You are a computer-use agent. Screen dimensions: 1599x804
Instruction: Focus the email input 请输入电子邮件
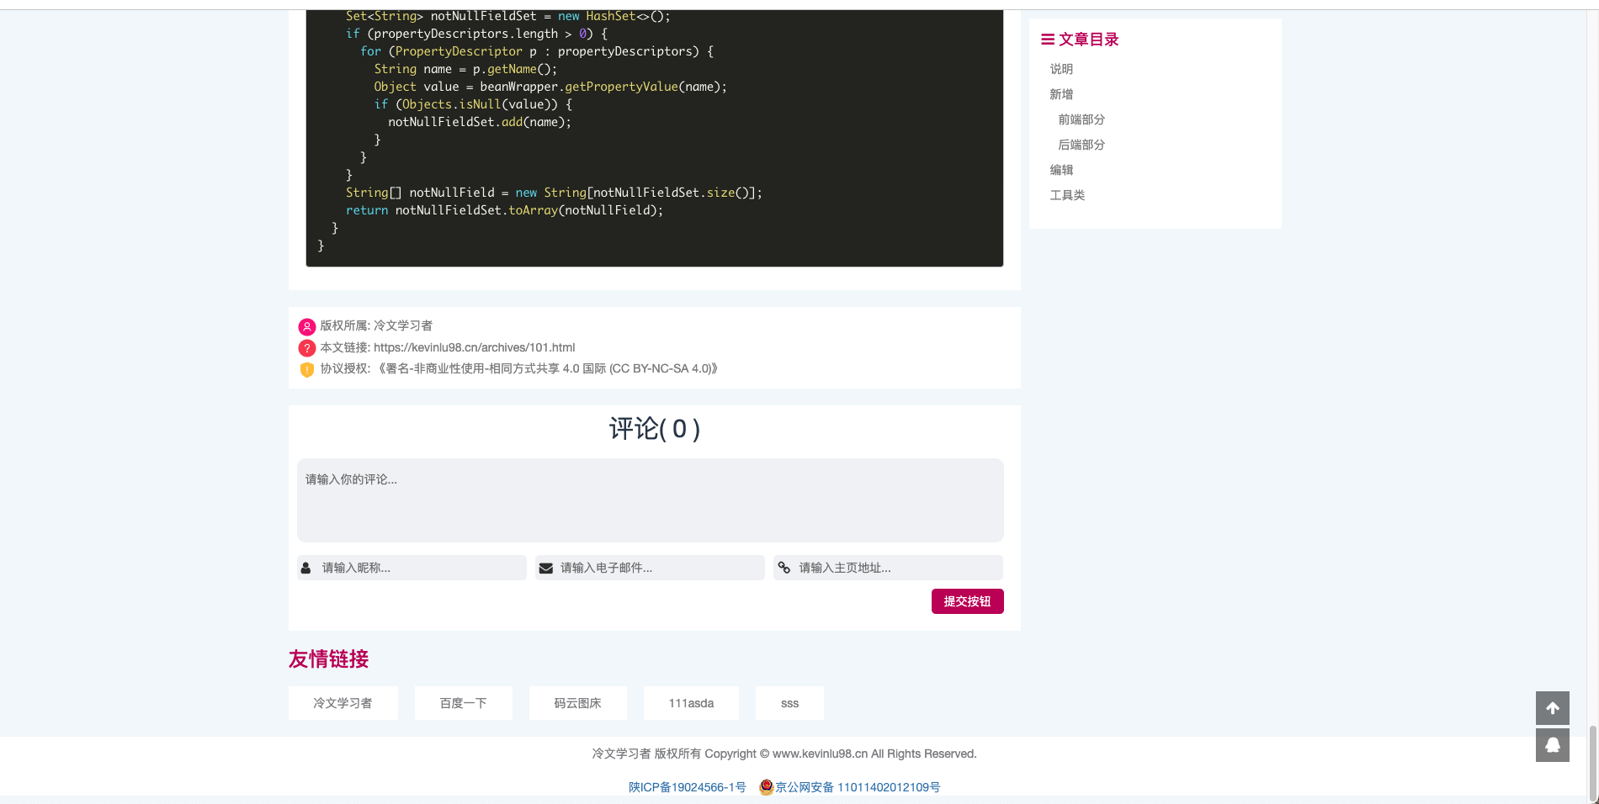click(650, 568)
